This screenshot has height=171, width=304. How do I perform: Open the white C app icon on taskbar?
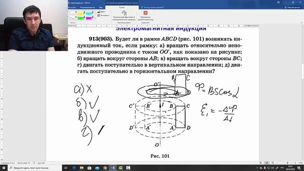point(128,168)
